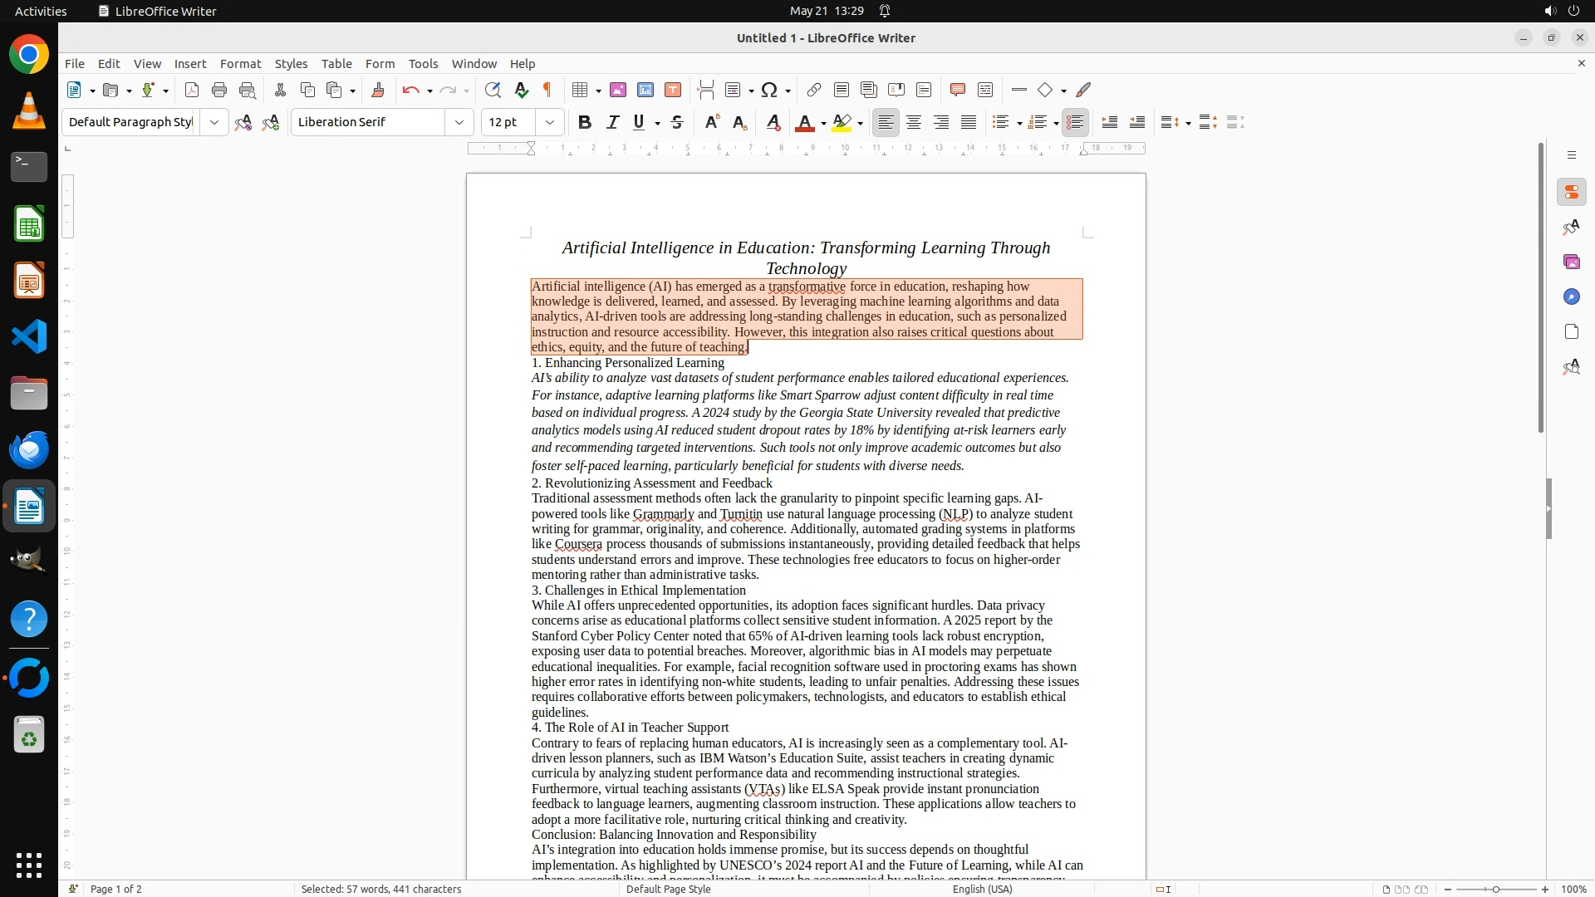The image size is (1595, 897).
Task: Insert a special character with Omega icon
Action: 769,90
